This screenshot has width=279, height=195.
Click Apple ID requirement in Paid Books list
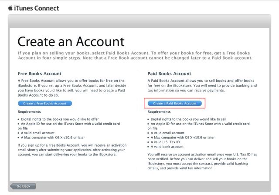tap(198, 126)
